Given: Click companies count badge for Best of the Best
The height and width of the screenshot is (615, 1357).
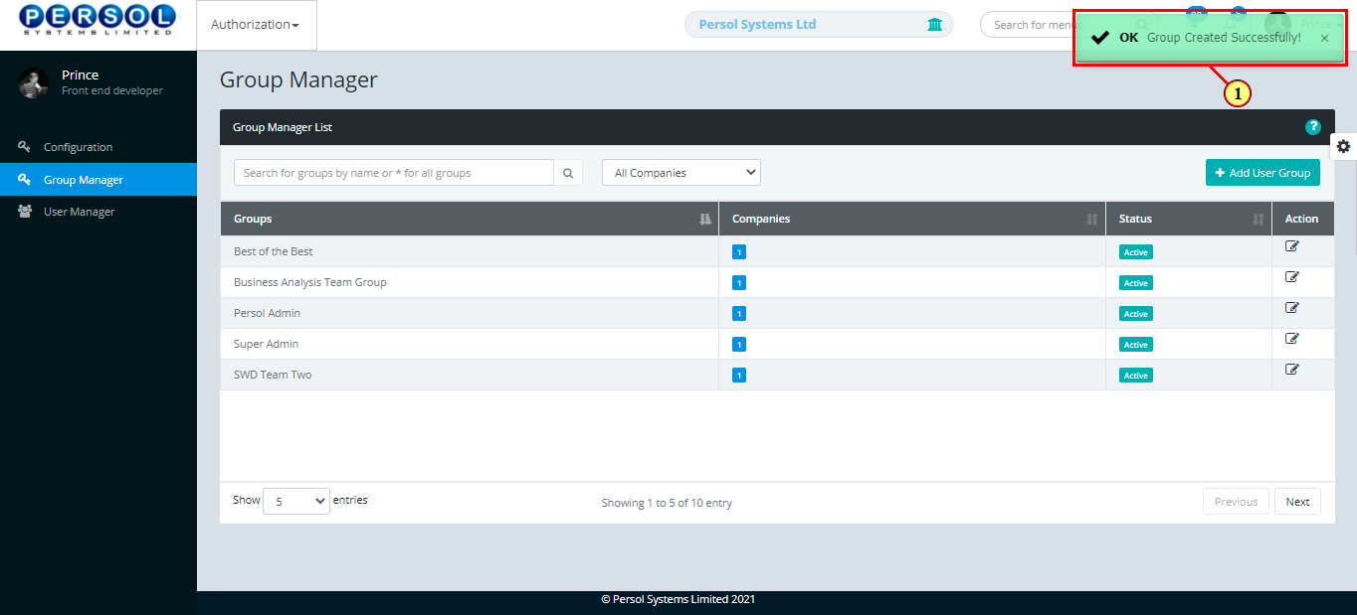Looking at the screenshot, I should pyautogui.click(x=738, y=252).
